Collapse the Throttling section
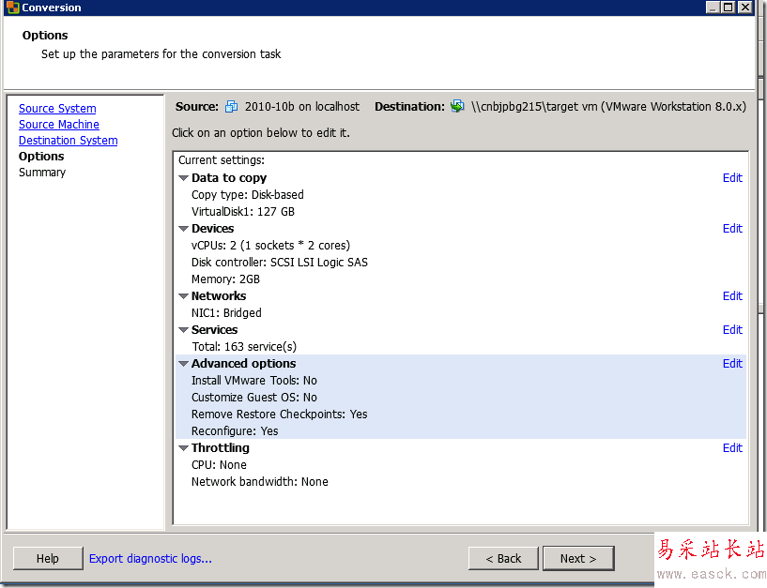Screen dimensions: 767x588 [183, 448]
